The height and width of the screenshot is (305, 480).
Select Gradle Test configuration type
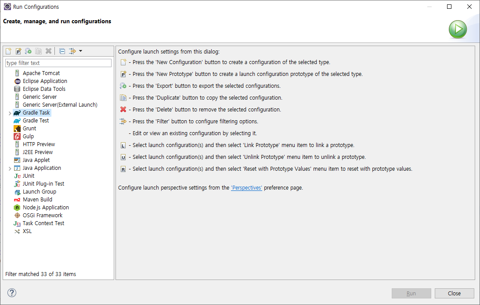[x=36, y=121]
